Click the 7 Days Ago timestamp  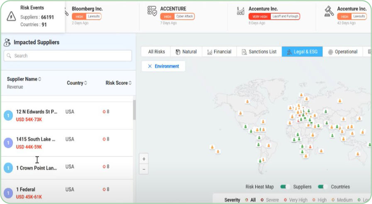(169, 23)
